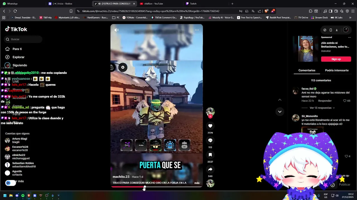Open the Stream Dock bookmark

pyautogui.click(x=319, y=17)
